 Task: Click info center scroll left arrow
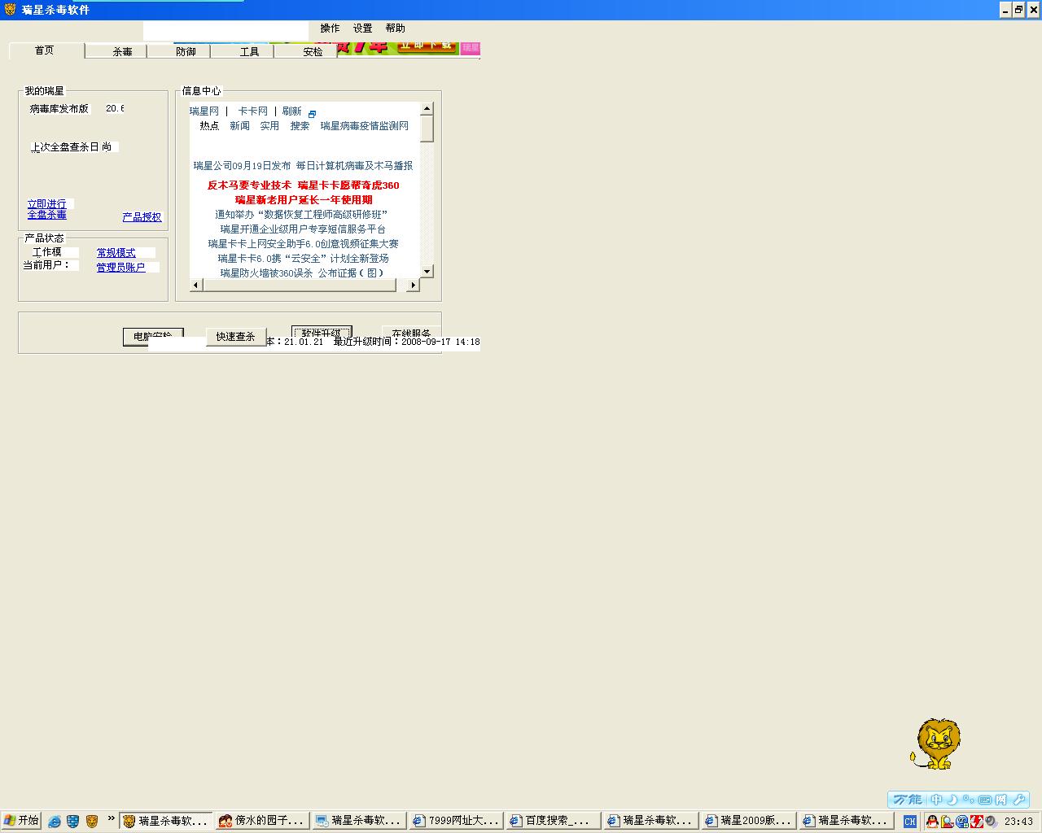(196, 285)
